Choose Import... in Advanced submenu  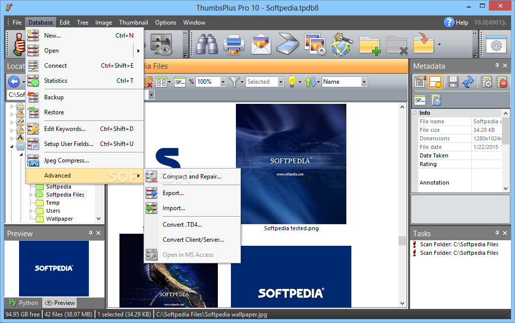(x=192, y=208)
